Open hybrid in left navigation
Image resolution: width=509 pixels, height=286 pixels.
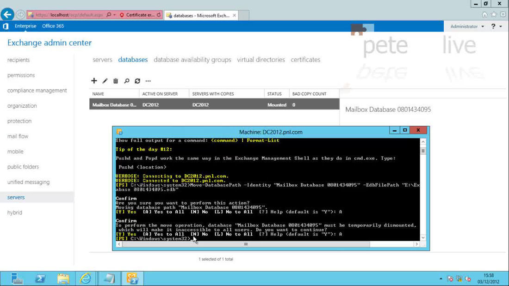(x=15, y=213)
